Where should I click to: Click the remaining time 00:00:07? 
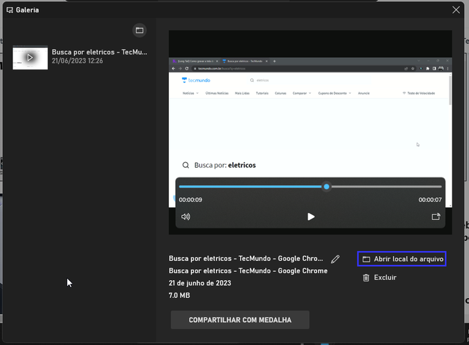(430, 199)
